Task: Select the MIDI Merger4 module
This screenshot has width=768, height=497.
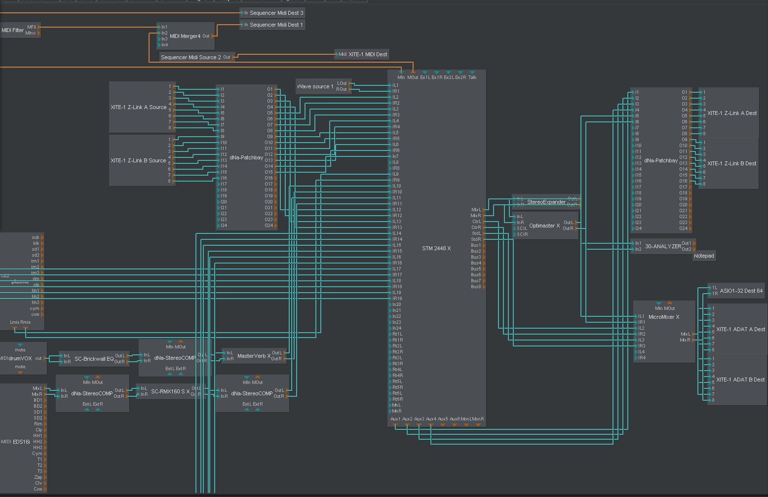Action: pyautogui.click(x=185, y=36)
